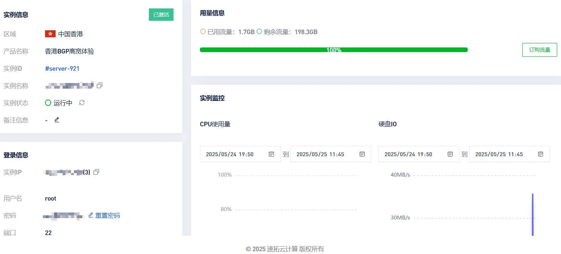Image resolution: width=561 pixels, height=254 pixels.
Task: Click the 已用流量 orange legend marker
Action: click(x=203, y=32)
